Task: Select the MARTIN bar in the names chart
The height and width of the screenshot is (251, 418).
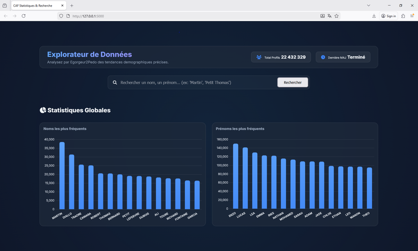Action: [x=62, y=175]
